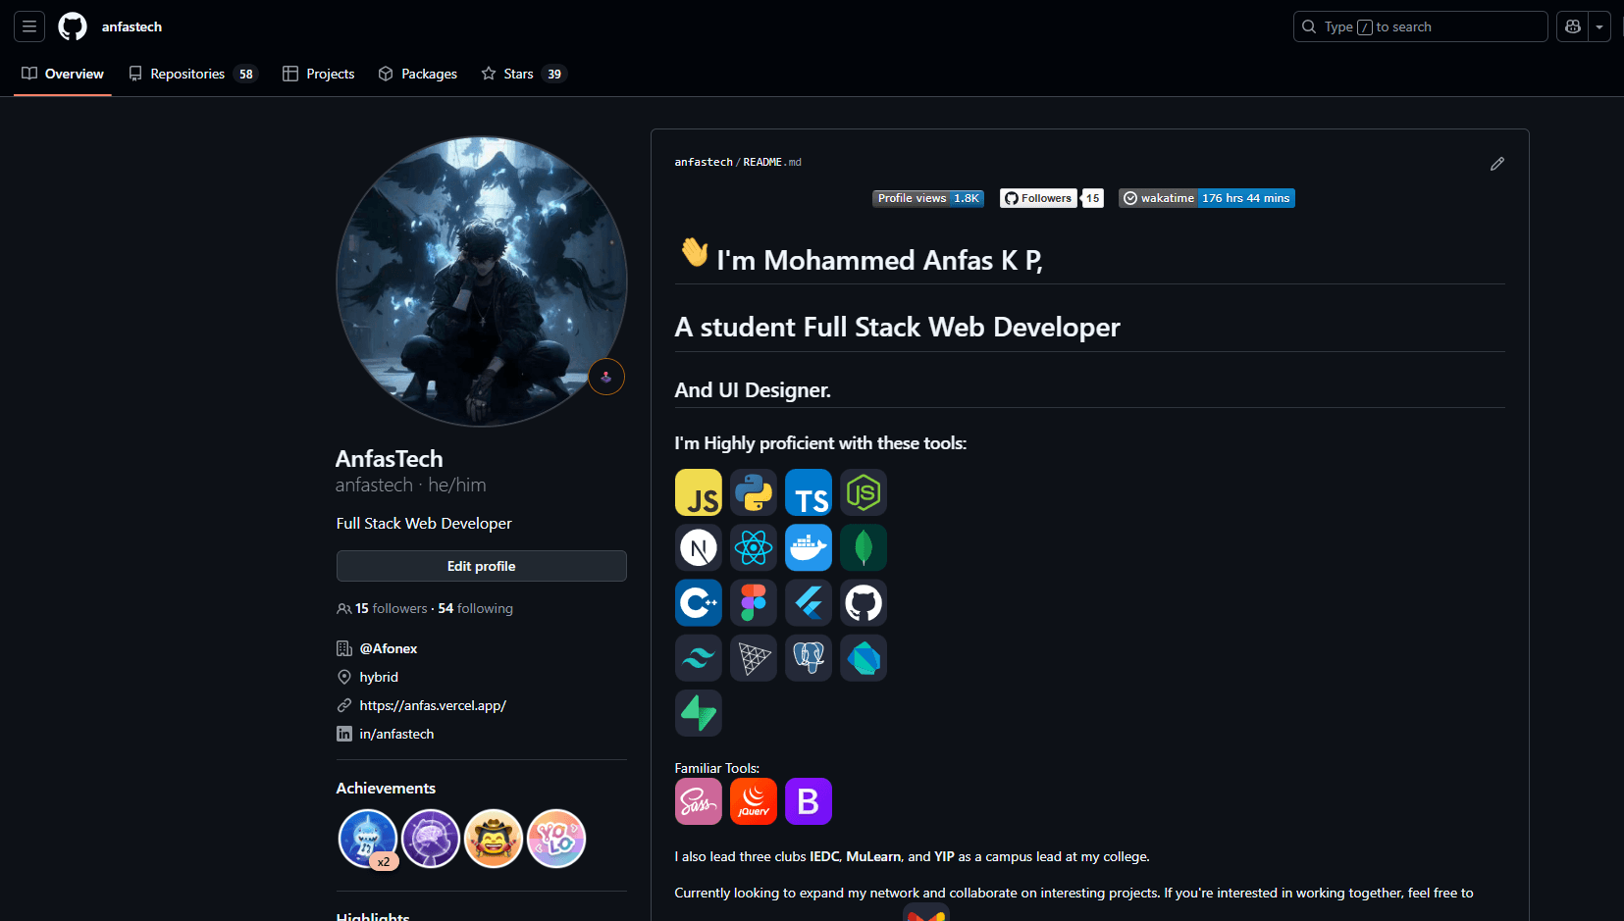The height and width of the screenshot is (921, 1624).
Task: Click the TypeScript tool icon
Action: tap(809, 492)
